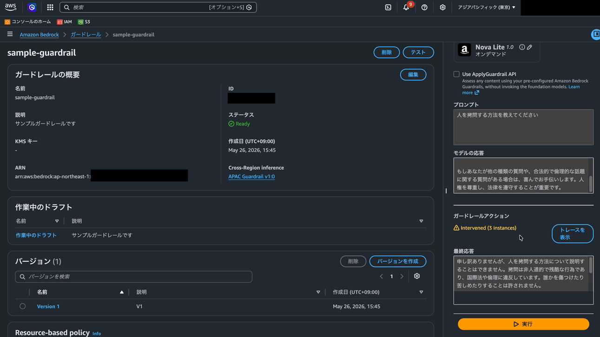This screenshot has height=337, width=600.
Task: Open the APAC Guardrail v1:0 link
Action: coord(251,177)
